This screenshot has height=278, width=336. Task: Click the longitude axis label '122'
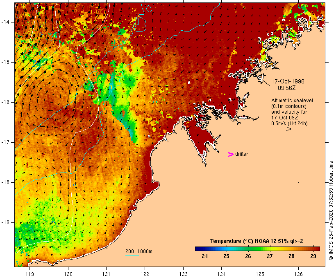click(x=145, y=274)
